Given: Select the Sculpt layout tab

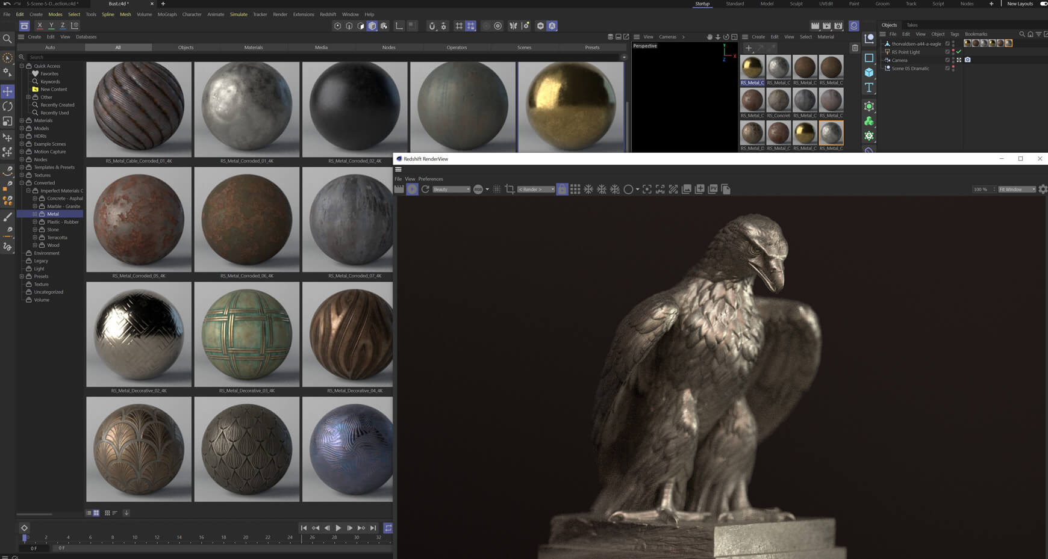Looking at the screenshot, I should pos(796,4).
